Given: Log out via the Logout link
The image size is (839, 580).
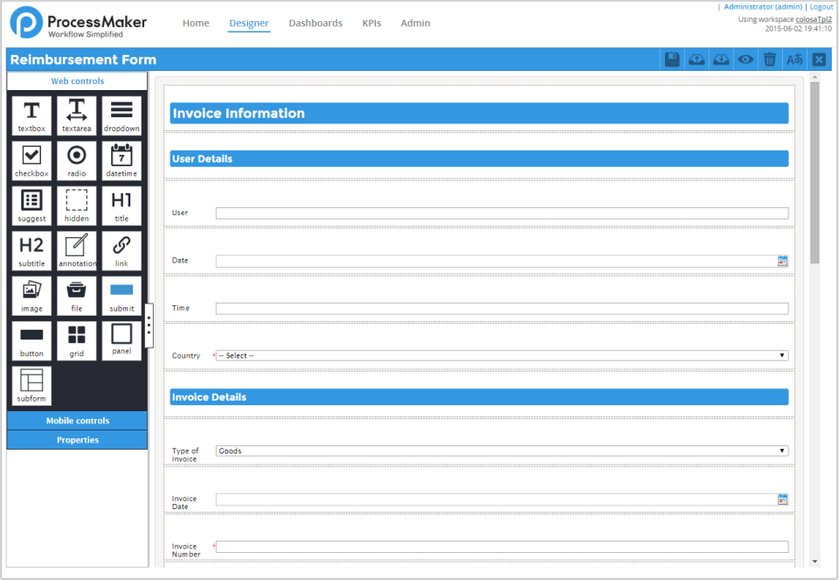Looking at the screenshot, I should click(820, 6).
